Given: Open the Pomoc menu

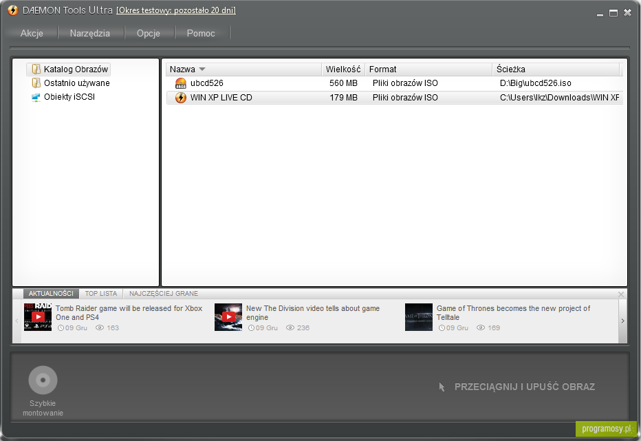Looking at the screenshot, I should [201, 33].
